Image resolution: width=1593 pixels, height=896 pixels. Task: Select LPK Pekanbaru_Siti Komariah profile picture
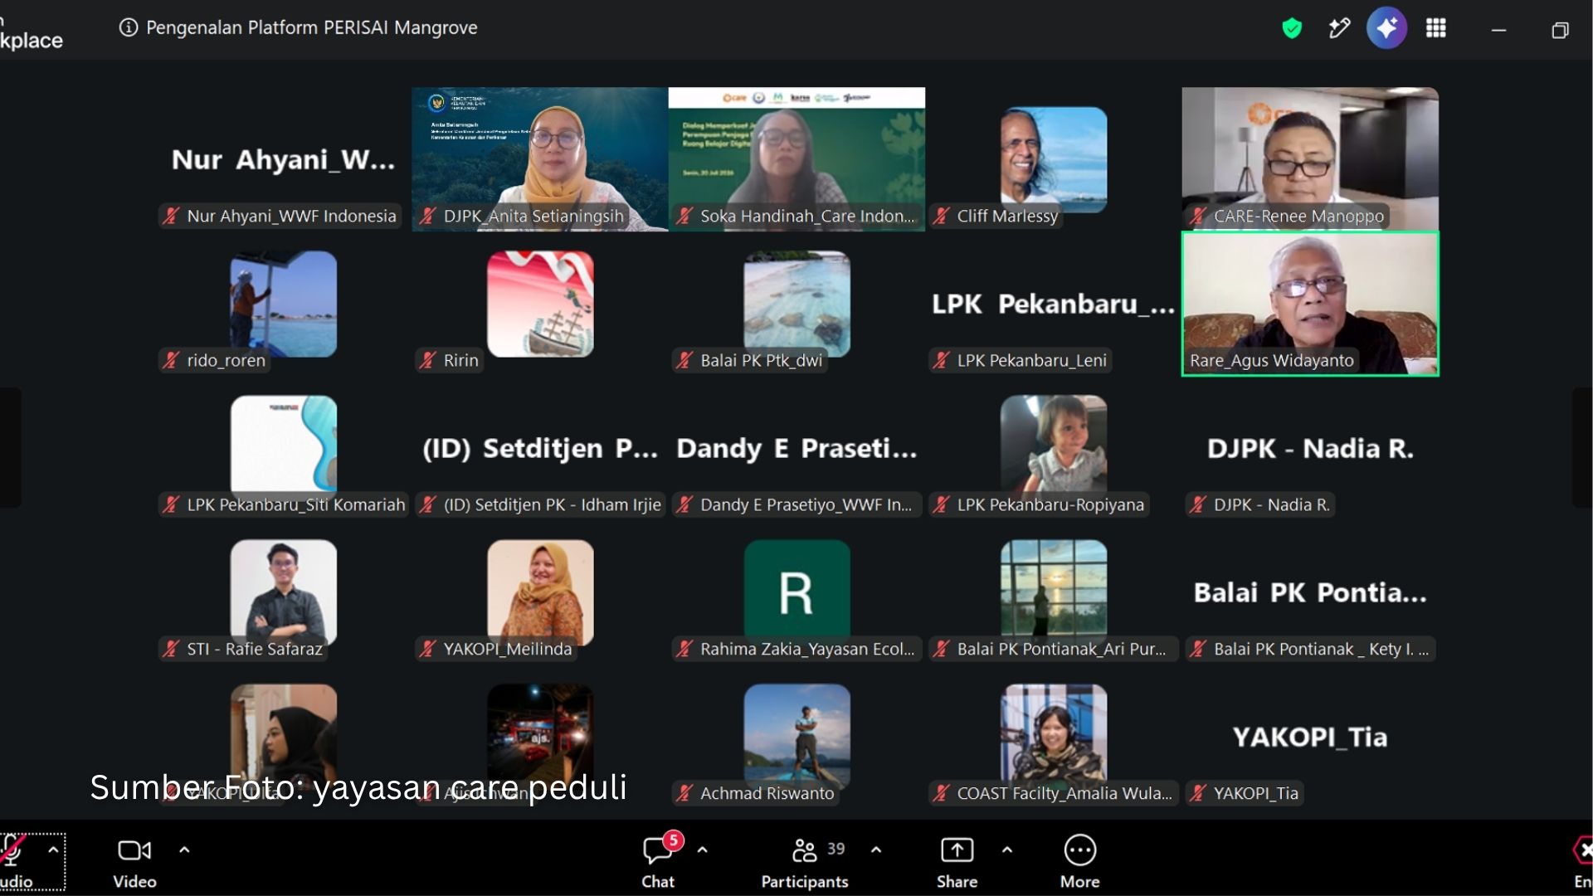click(284, 448)
